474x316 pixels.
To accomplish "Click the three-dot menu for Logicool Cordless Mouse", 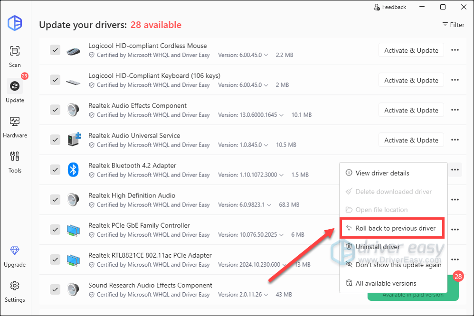I will click(455, 50).
